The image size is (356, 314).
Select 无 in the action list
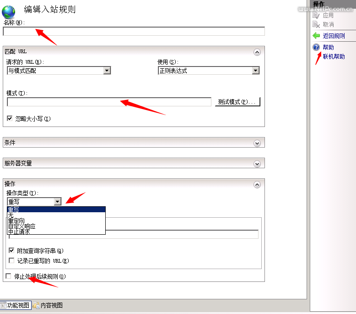(56, 215)
